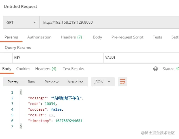Open the GET method dropdown
Screen dimensions: 179x139
point(21,22)
